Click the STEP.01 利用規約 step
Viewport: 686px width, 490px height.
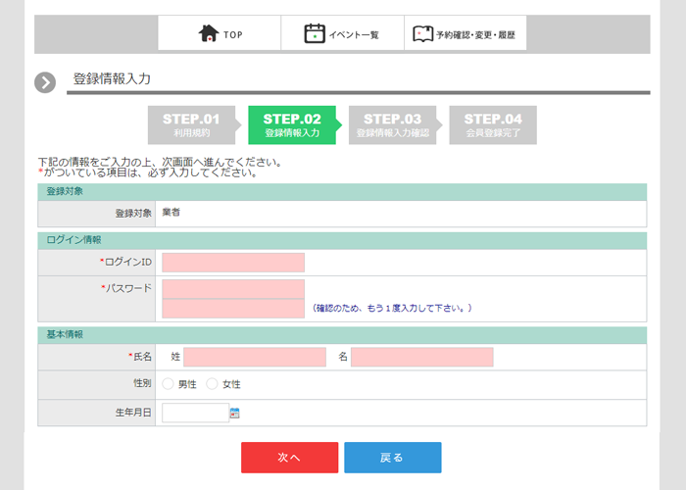tap(191, 124)
